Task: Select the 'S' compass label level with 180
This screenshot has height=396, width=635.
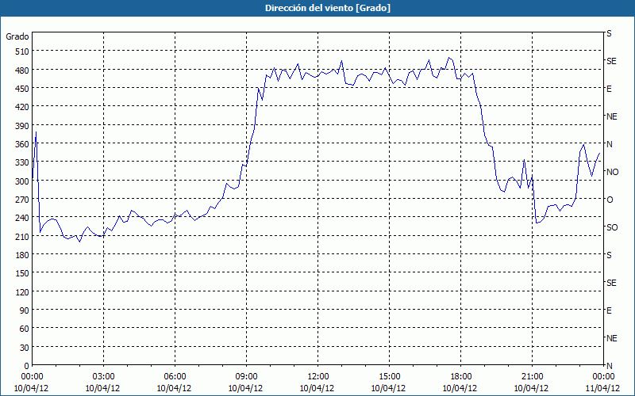Action: [609, 255]
